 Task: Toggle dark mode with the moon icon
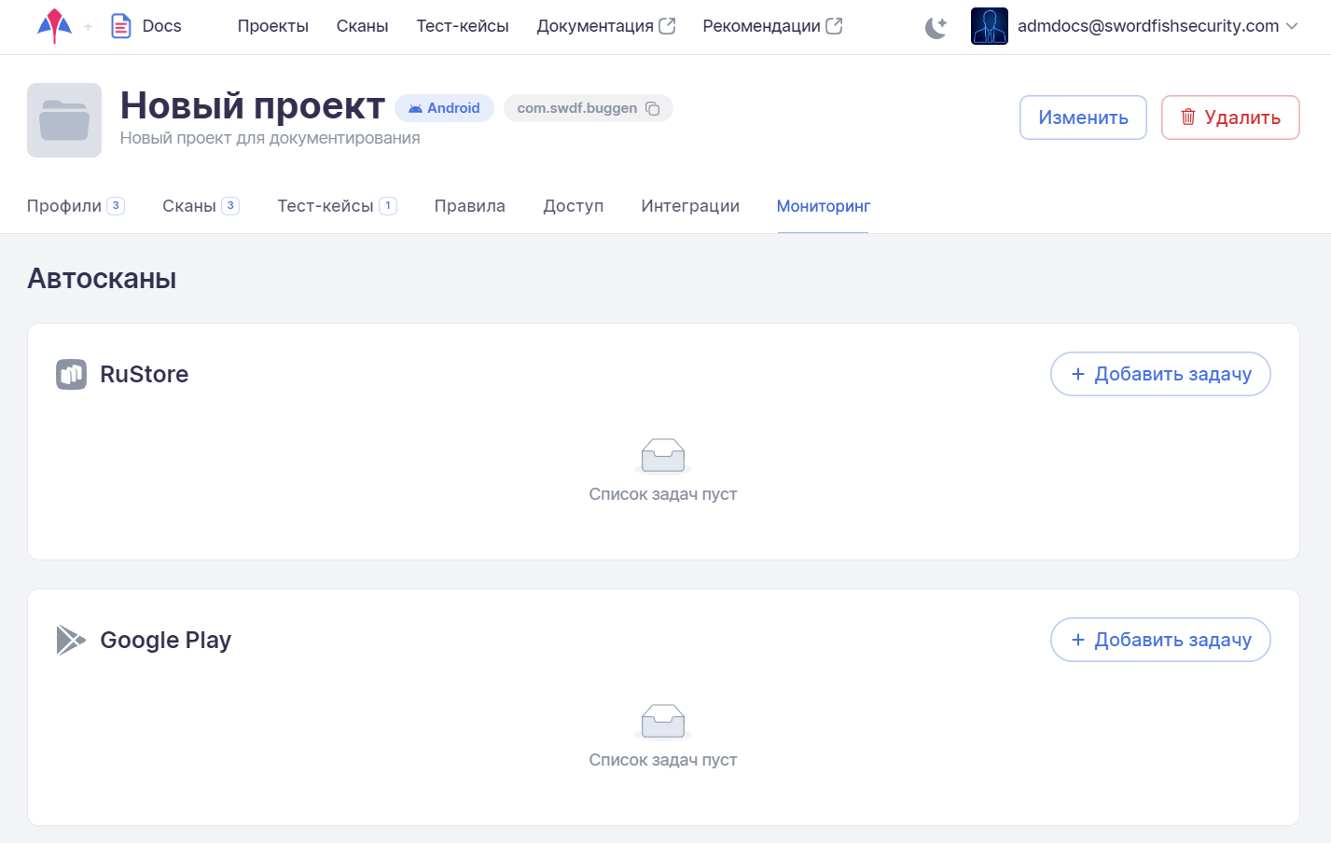click(x=936, y=27)
